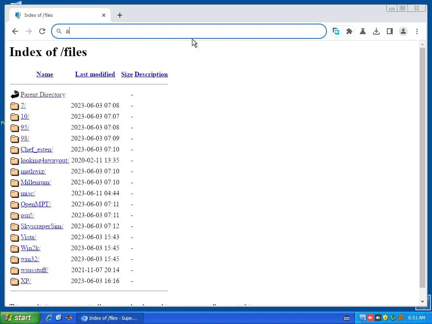Click the folder icon beside OpenMPT/
The height and width of the screenshot is (324, 432).
(15, 205)
